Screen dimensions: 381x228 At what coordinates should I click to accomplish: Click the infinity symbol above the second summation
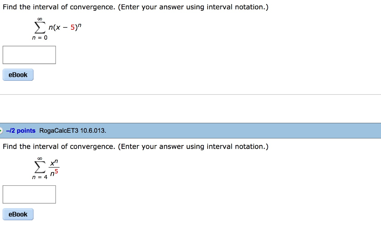(x=39, y=158)
